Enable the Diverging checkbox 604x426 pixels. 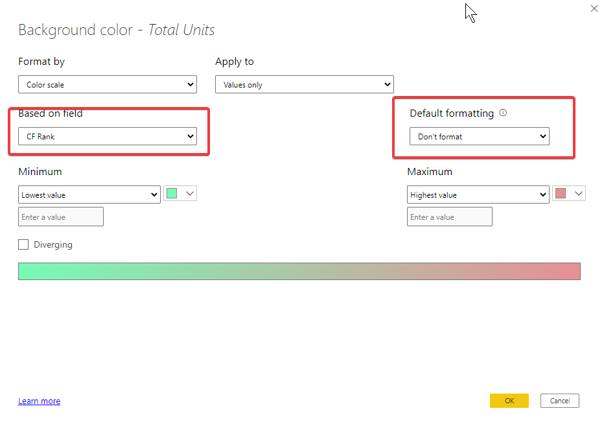point(23,244)
